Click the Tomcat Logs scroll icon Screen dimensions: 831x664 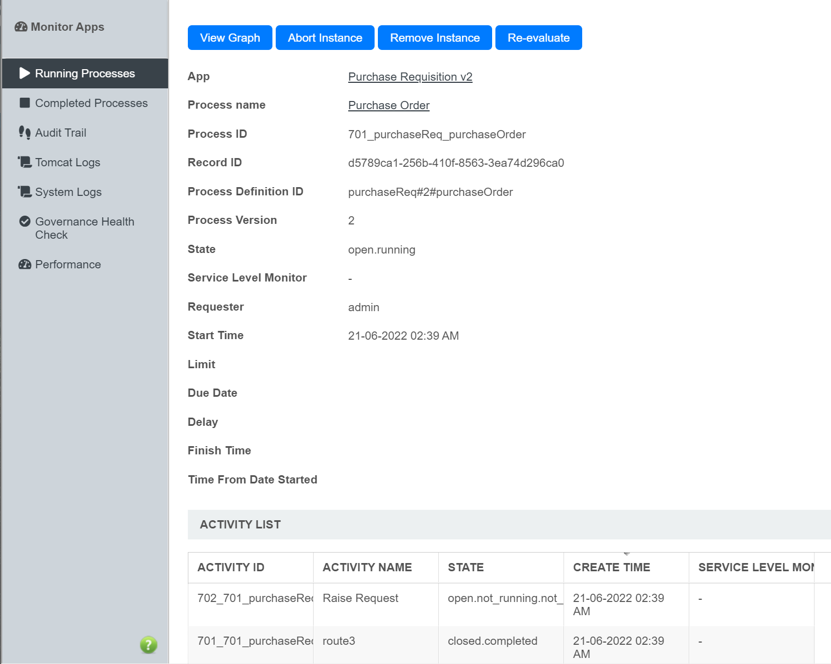pyautogui.click(x=25, y=162)
